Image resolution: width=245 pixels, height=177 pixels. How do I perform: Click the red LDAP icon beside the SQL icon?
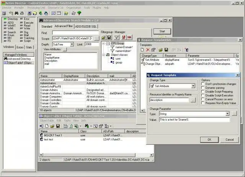click(x=124, y=37)
